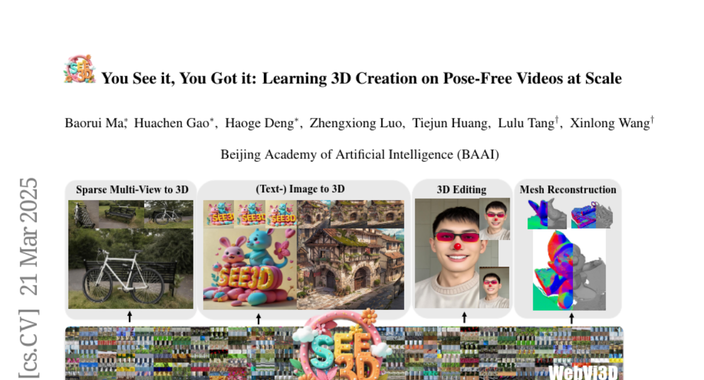Viewport: 704px width, 380px height.
Task: Click the SEE3D logo beside the paper title
Action: point(79,69)
